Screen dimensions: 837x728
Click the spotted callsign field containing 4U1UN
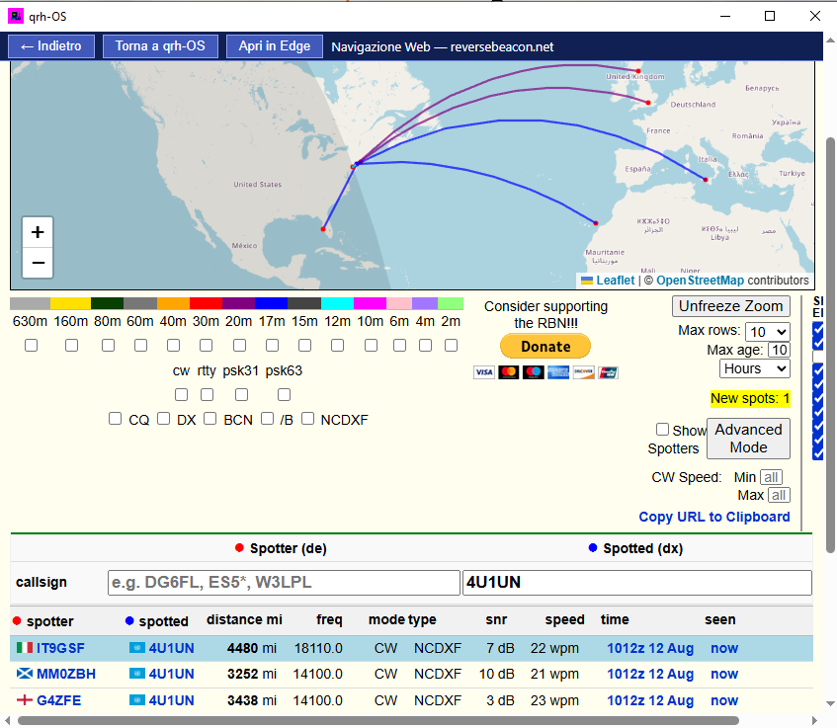[636, 582]
